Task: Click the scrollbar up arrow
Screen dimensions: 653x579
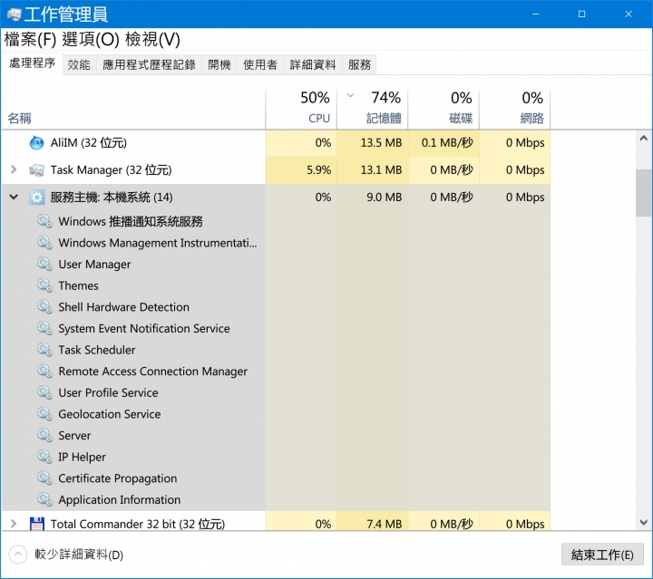Action: pyautogui.click(x=644, y=138)
